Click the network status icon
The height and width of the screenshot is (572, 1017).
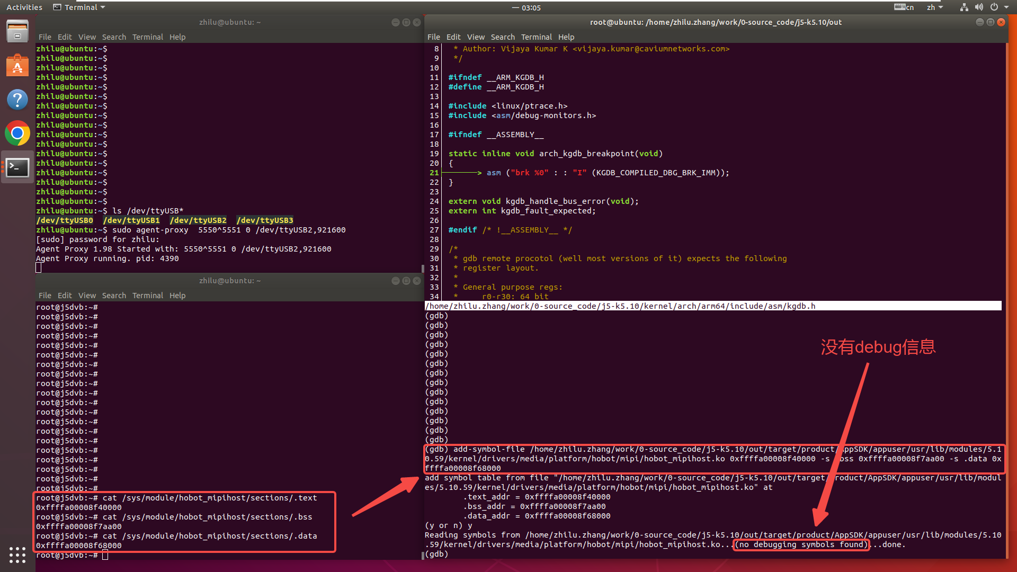[x=964, y=7]
